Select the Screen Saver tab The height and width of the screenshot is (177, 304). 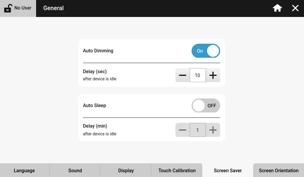[228, 170]
